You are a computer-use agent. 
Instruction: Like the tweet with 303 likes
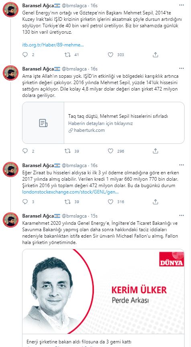pos(111,54)
